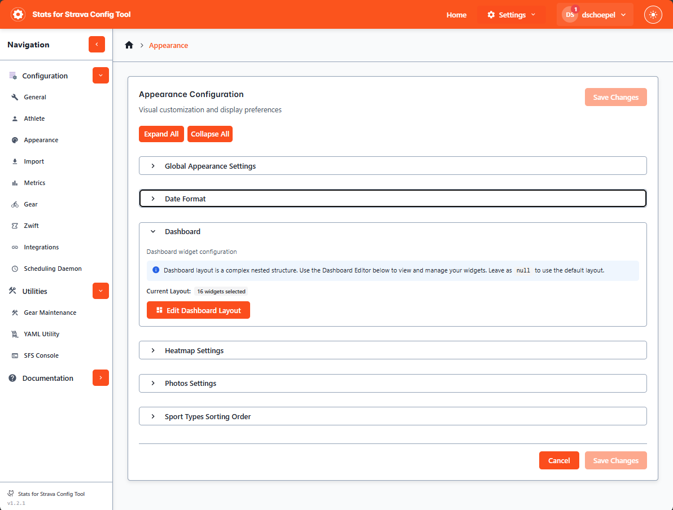Collapse the Dashboard section

click(152, 231)
